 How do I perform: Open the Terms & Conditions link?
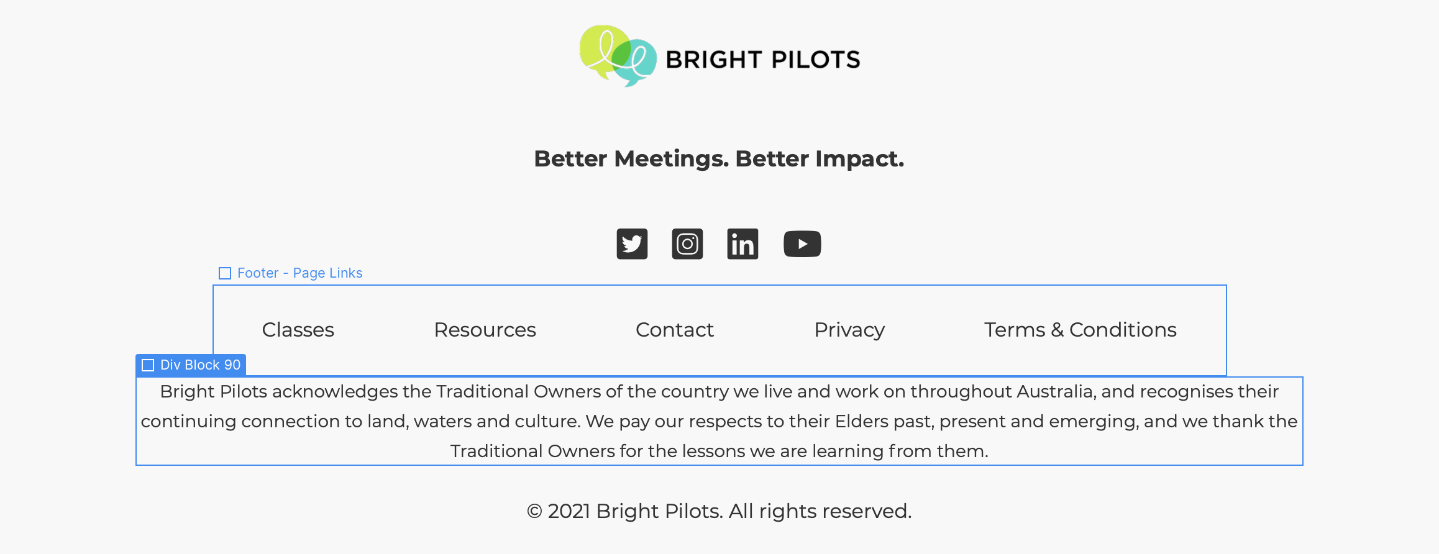tap(1080, 330)
